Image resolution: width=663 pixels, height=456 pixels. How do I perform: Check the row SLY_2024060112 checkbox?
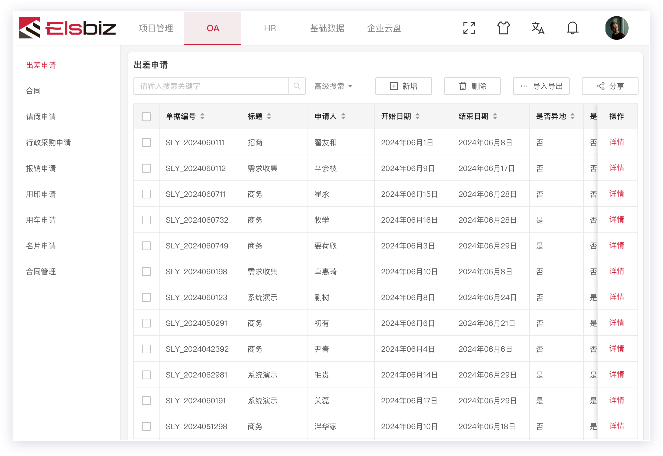coord(146,168)
